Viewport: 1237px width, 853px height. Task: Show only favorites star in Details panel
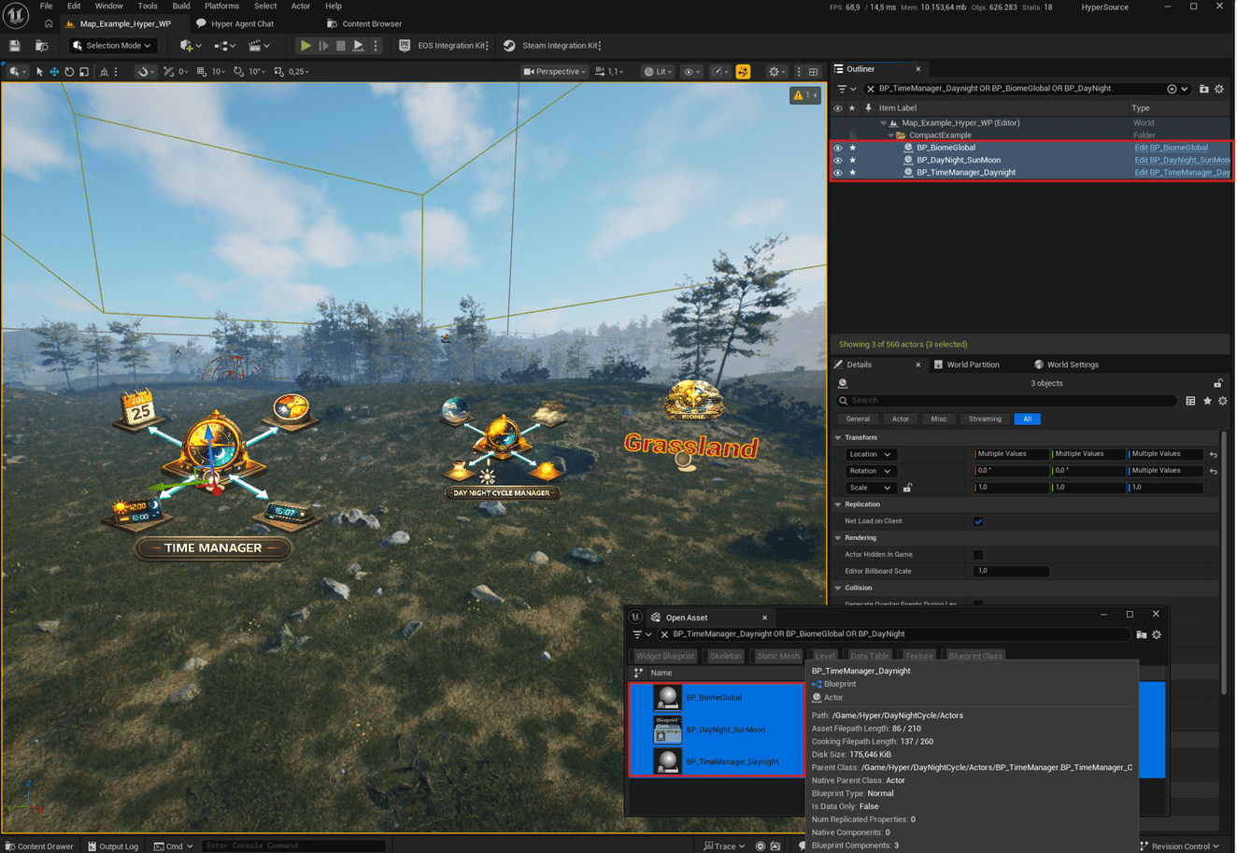click(1207, 401)
